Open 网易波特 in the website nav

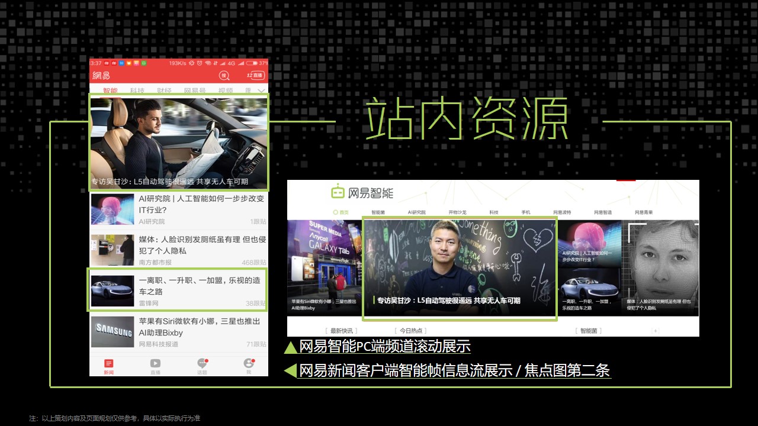(x=562, y=212)
